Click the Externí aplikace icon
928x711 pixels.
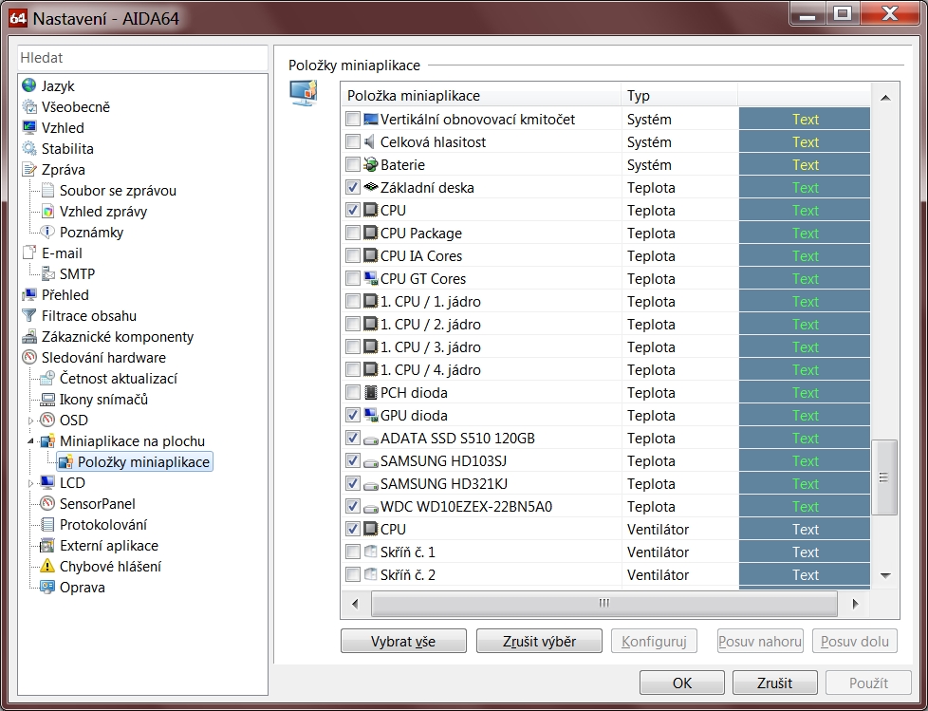click(x=47, y=545)
